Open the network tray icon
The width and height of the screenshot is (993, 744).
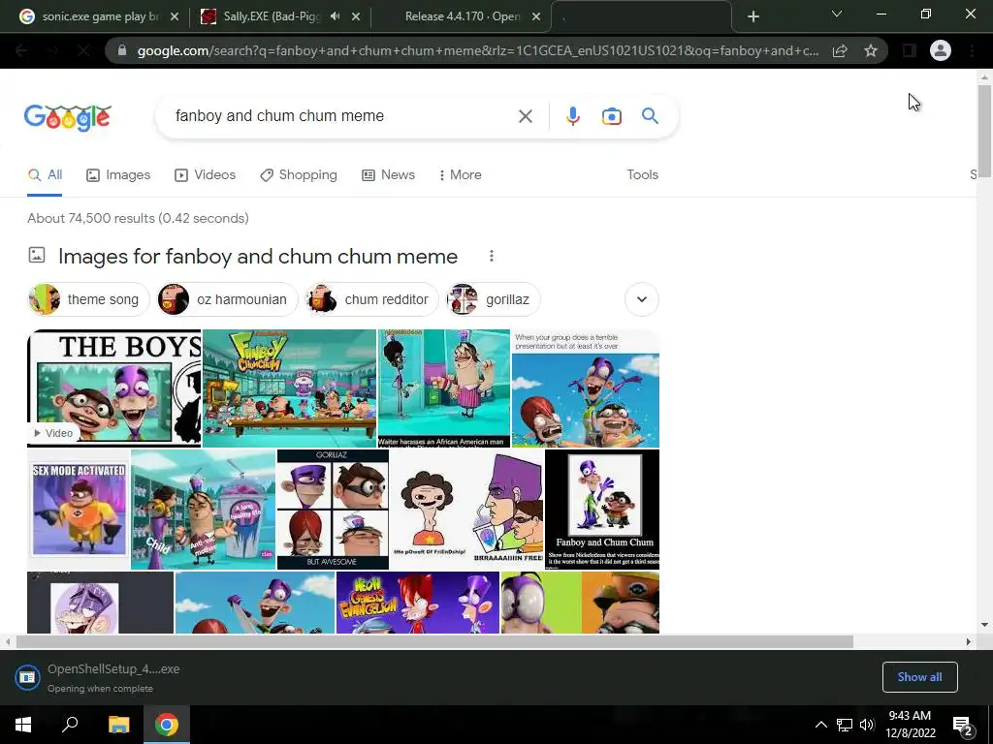[845, 725]
